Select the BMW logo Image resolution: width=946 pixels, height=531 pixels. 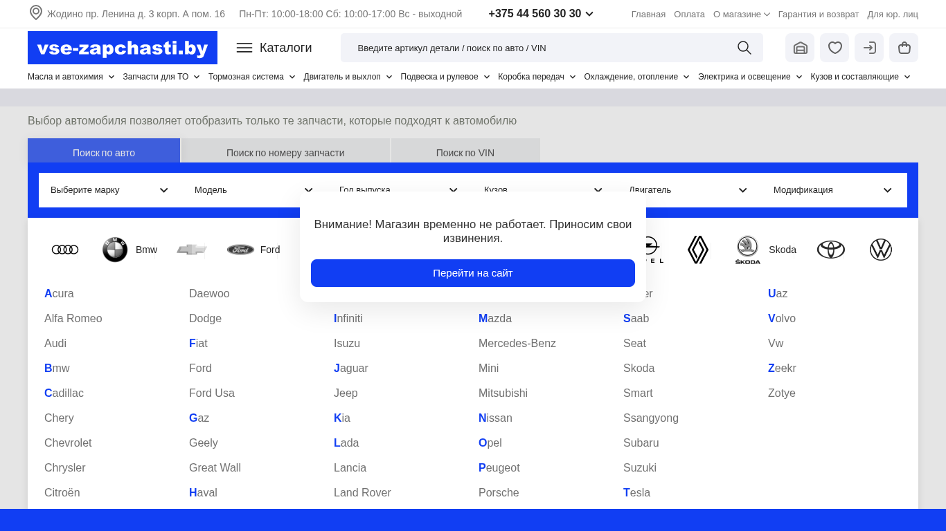(x=115, y=250)
